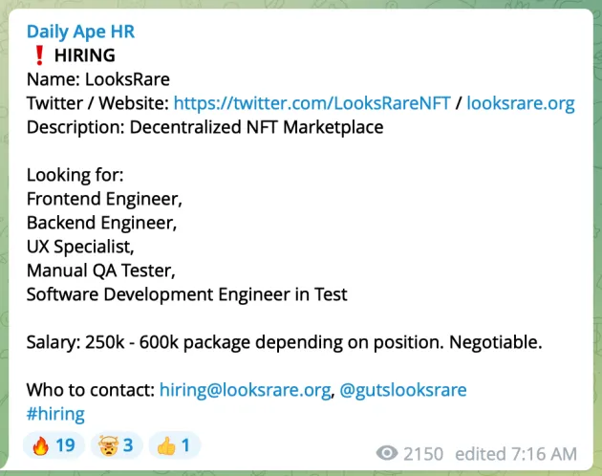
Task: Click the Software Development Engineer in Test line
Action: [x=187, y=294]
